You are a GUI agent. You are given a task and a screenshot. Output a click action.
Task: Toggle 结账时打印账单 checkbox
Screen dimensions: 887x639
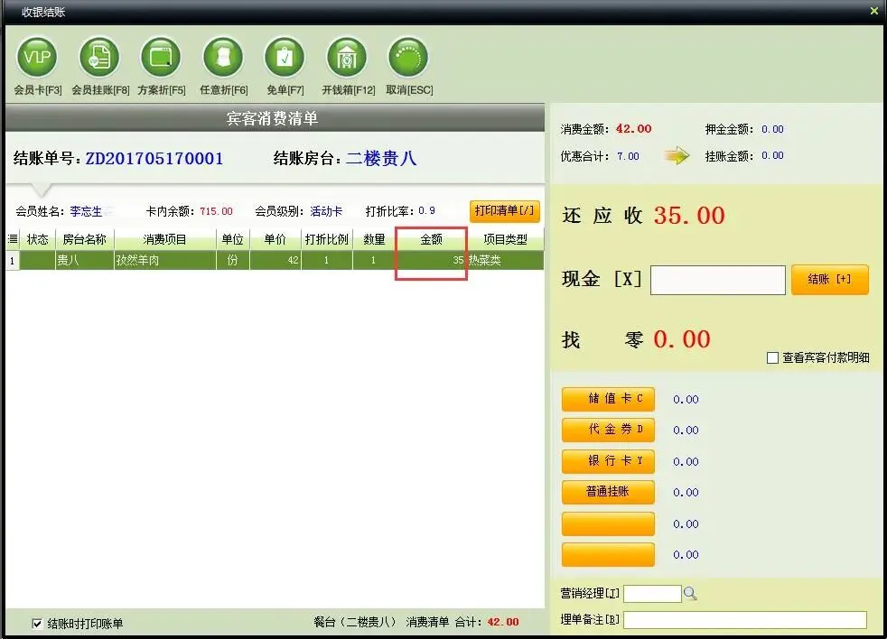point(37,624)
